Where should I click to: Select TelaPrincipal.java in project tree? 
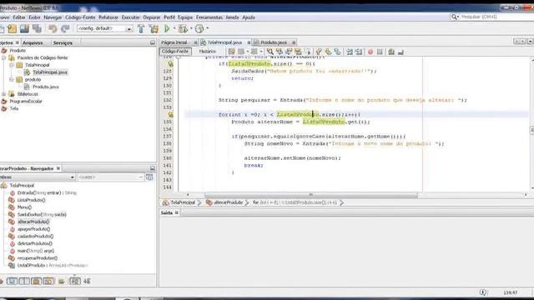click(50, 72)
